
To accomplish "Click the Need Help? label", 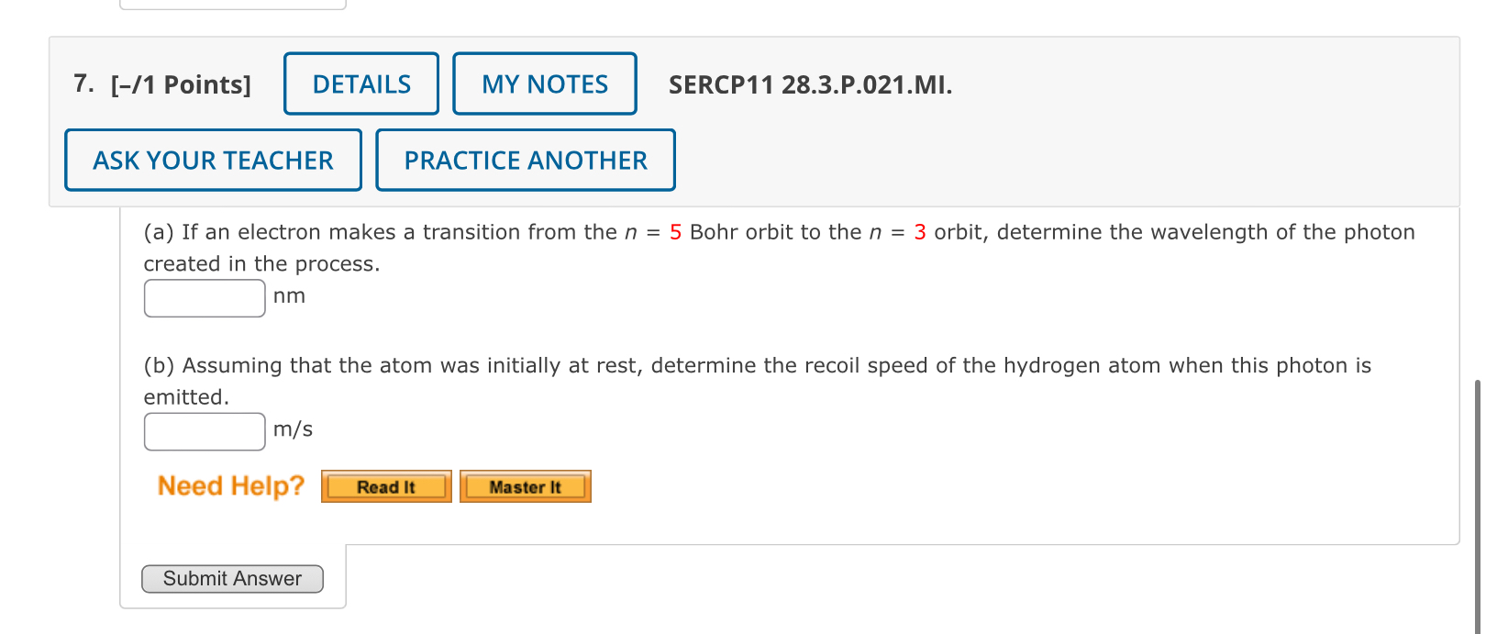I will 228,485.
